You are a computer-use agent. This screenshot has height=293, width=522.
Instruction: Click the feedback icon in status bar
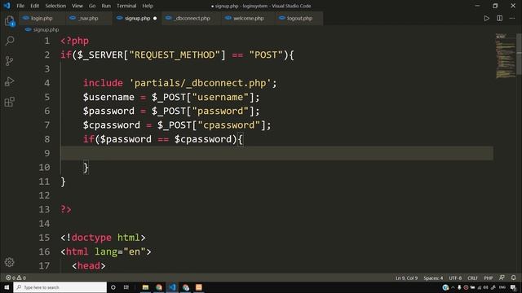tap(502, 278)
